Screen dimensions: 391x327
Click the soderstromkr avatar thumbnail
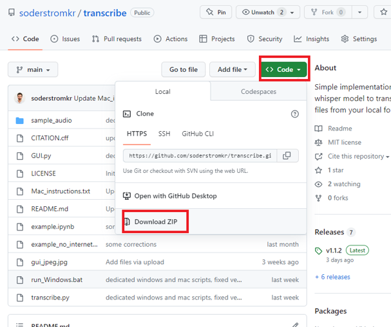pos(19,98)
